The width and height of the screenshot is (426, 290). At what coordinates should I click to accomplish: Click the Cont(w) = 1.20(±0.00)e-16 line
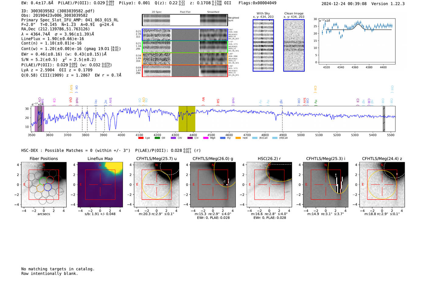71,49
